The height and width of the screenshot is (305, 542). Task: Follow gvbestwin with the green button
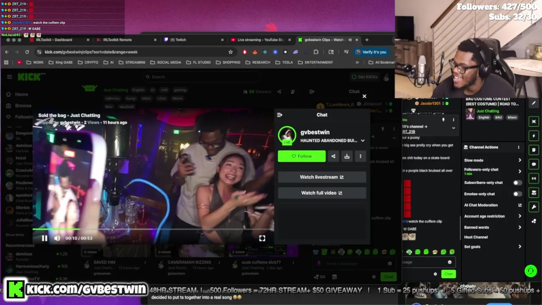302,156
